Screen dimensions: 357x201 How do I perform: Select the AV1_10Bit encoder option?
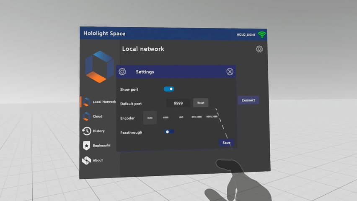point(197,117)
